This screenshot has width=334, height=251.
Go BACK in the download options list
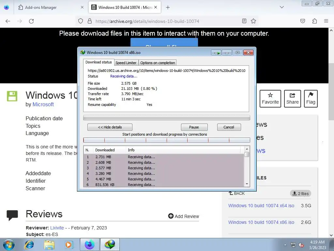(237, 193)
